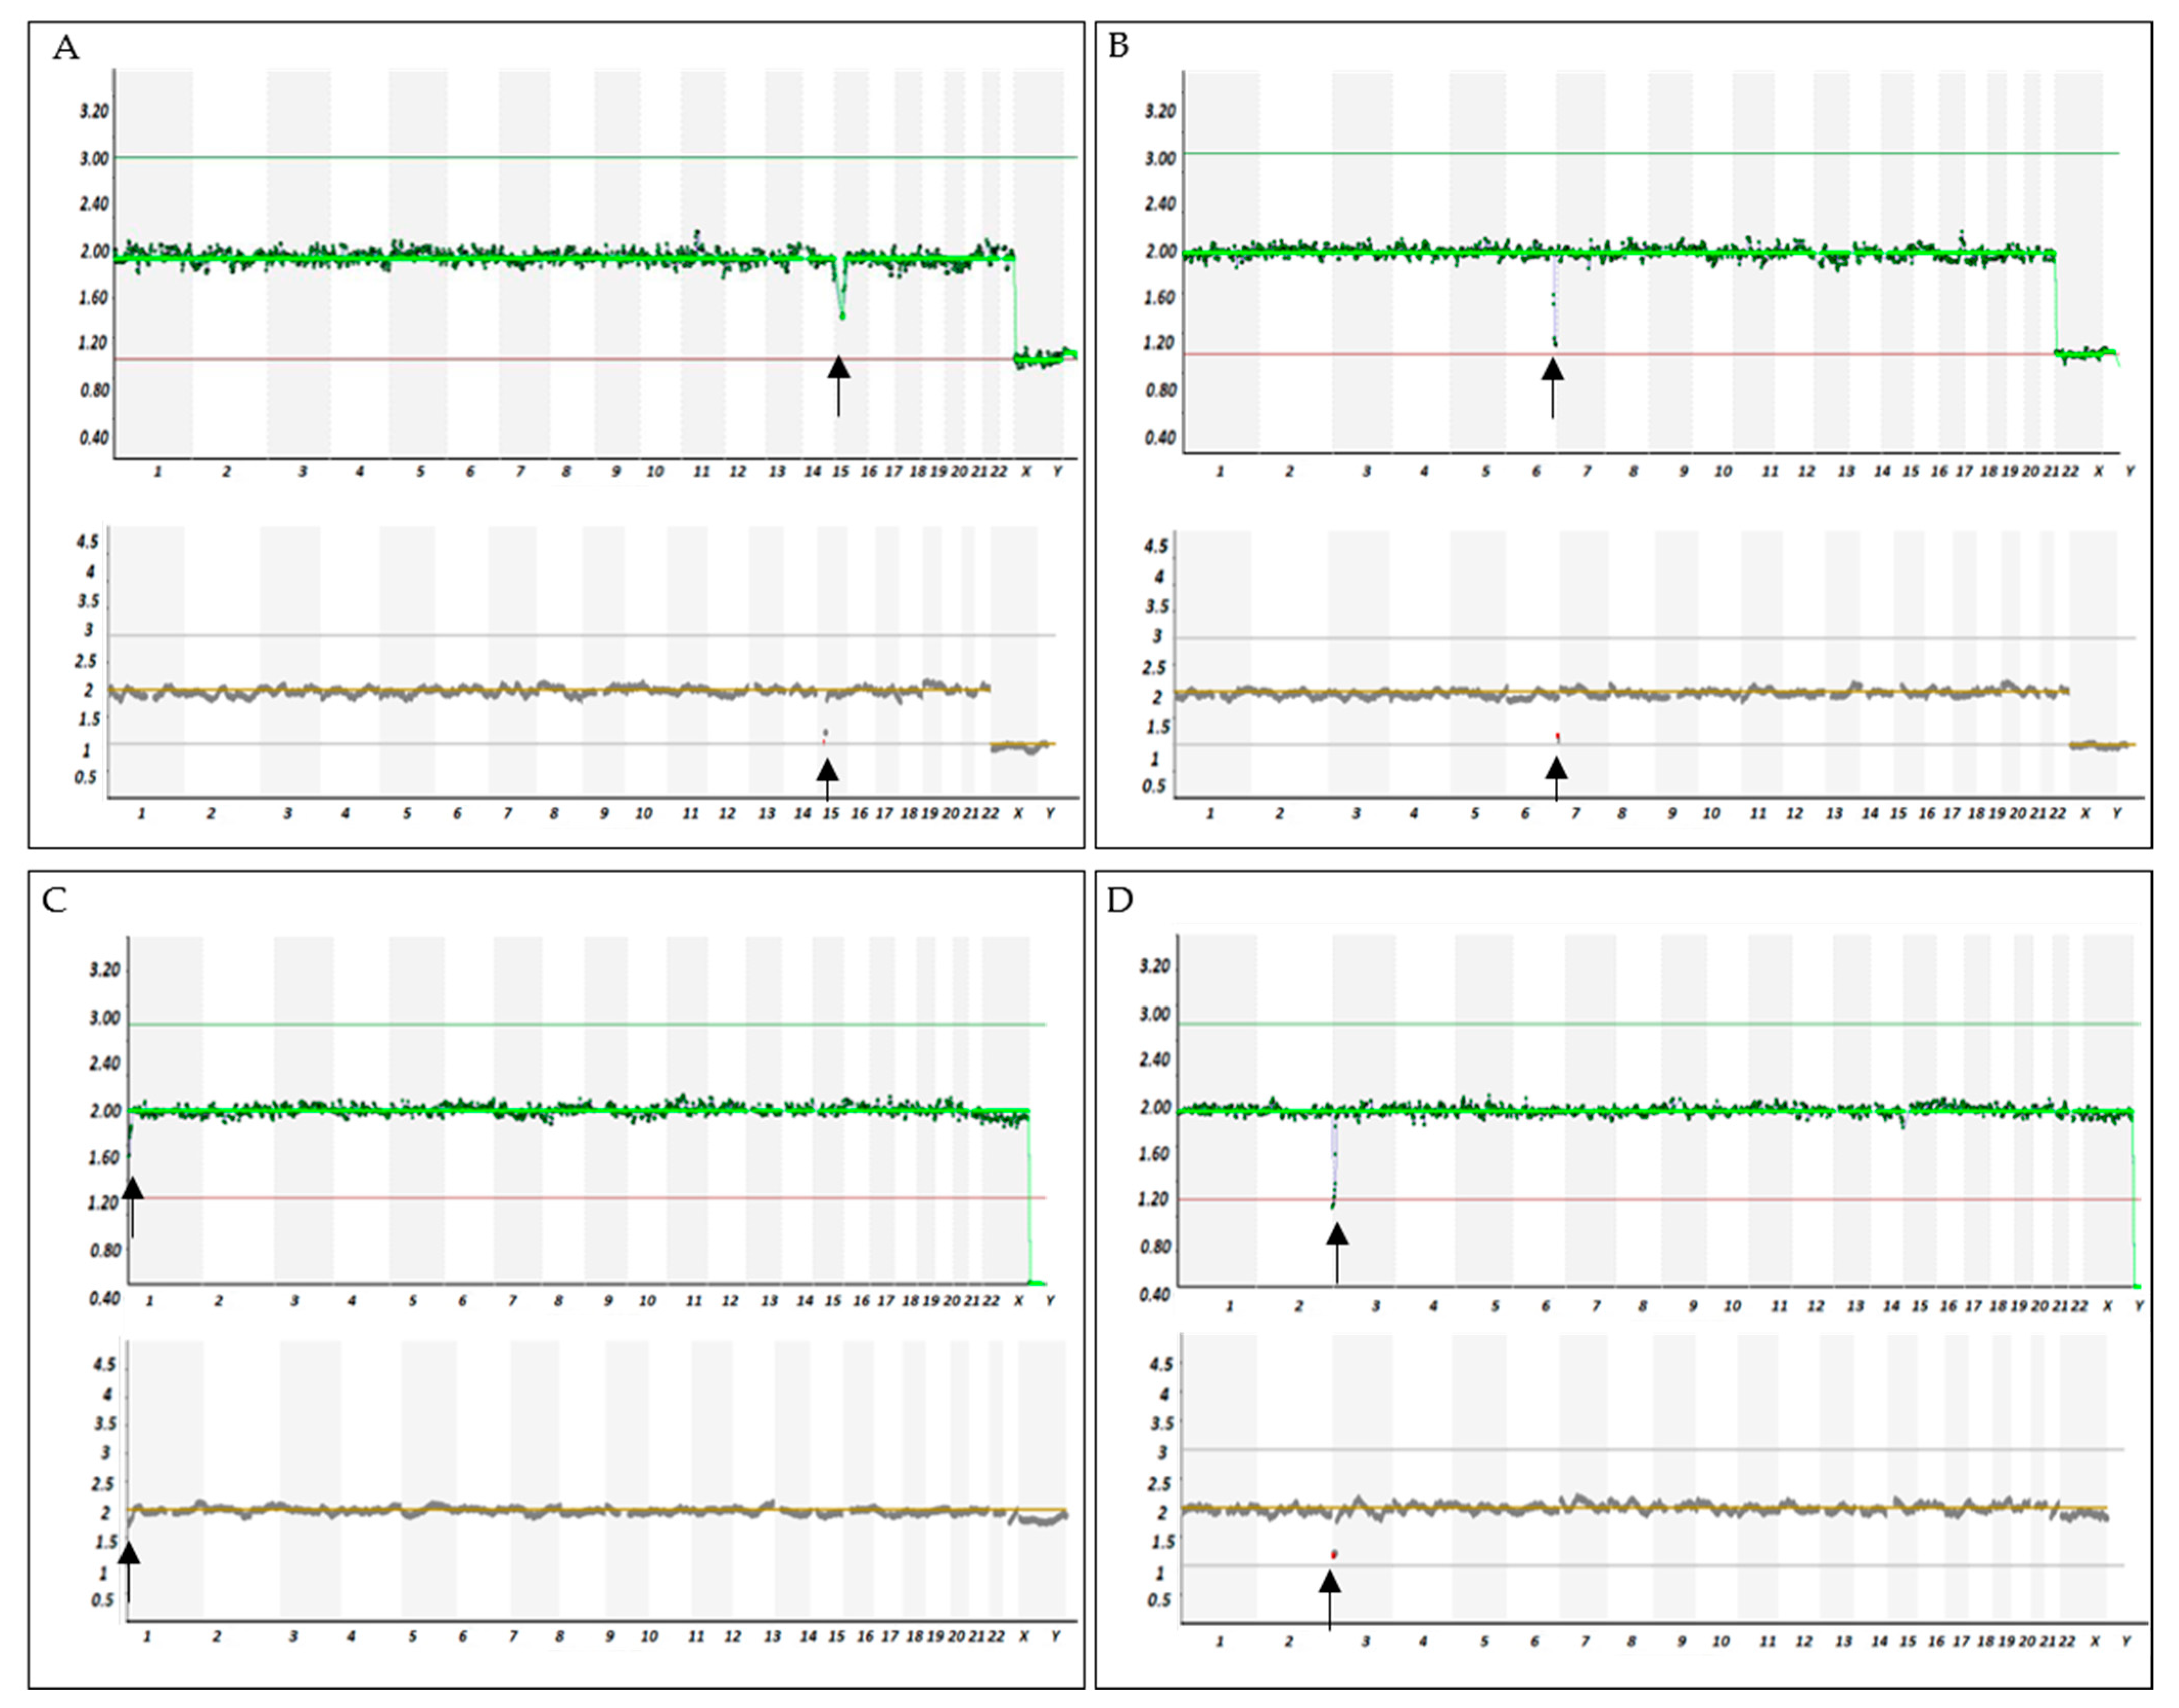The width and height of the screenshot is (2179, 1708).
Task: Click "2.5" y-axis value in panel B lower plot
Action: pos(1155,667)
